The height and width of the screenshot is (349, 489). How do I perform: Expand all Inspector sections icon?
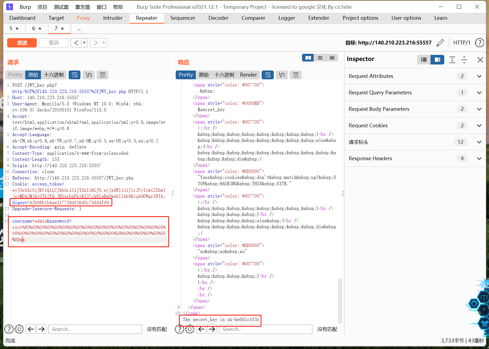[452, 60]
